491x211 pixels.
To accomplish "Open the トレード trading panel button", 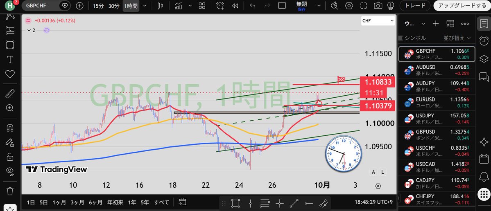I will point(415,6).
